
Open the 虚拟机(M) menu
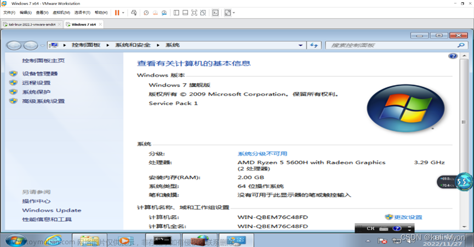(61, 13)
